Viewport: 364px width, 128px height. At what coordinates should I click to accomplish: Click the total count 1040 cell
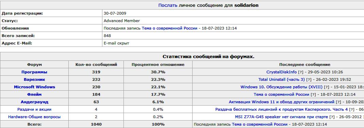click(x=96, y=124)
